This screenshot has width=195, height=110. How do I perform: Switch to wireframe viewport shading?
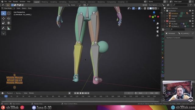click(x=148, y=9)
